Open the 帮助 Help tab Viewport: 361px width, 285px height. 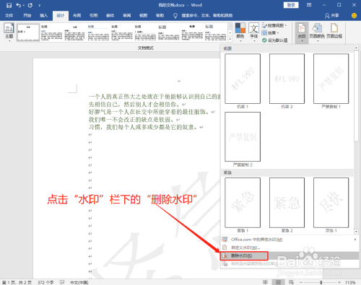point(160,16)
